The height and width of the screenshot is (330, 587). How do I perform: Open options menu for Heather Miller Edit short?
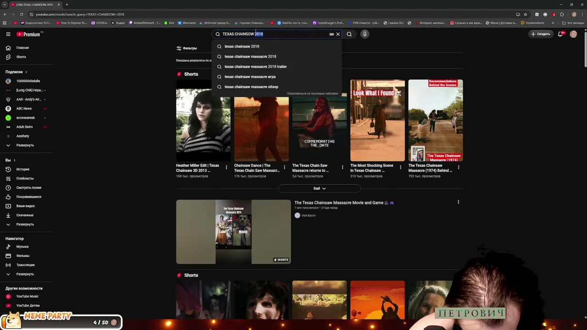point(226,167)
